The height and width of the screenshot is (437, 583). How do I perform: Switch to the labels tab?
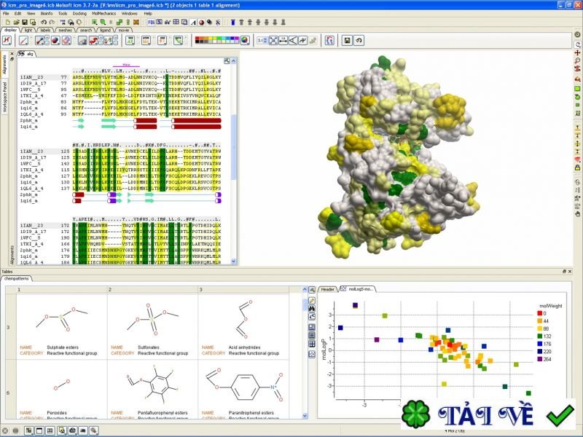click(x=45, y=30)
